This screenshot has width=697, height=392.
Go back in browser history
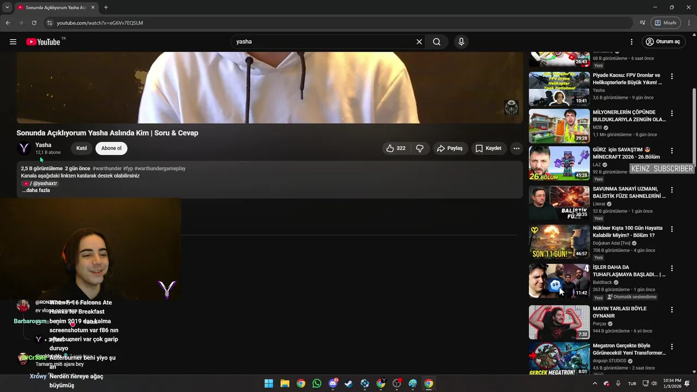tap(8, 23)
